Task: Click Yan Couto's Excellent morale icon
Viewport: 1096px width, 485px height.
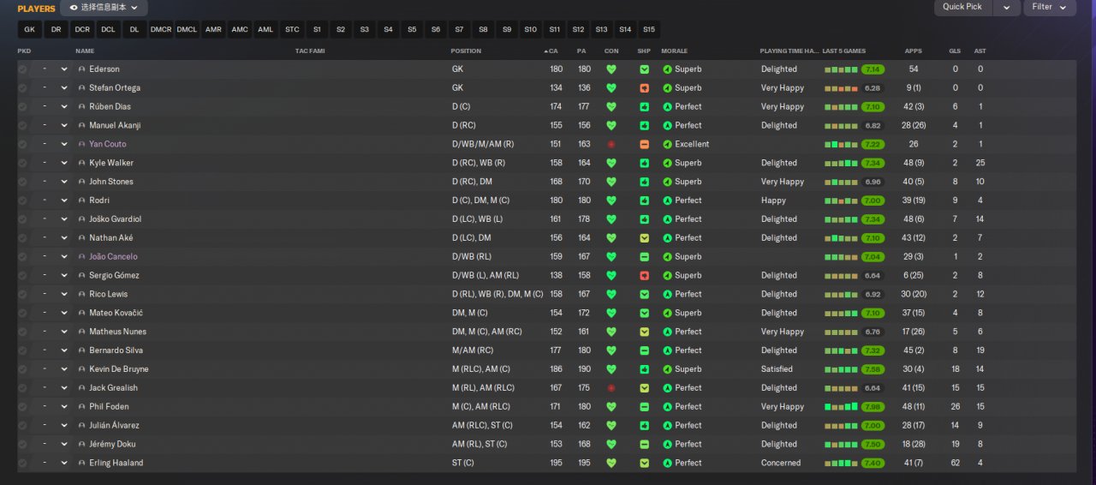Action: [667, 144]
